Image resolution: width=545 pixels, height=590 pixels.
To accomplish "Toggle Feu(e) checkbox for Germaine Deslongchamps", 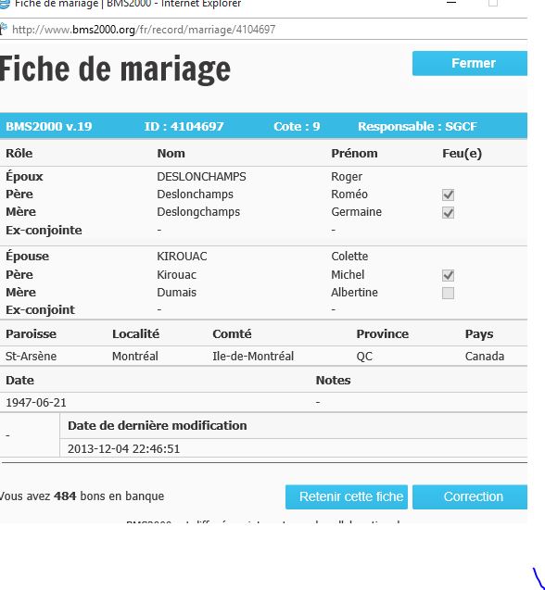I will tap(448, 213).
